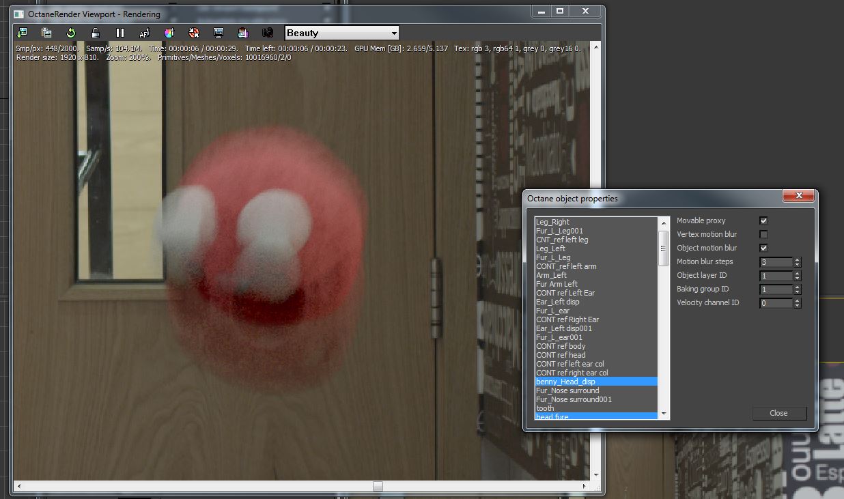This screenshot has width=844, height=499.
Task: Select CONT ref left ear col entry
Action: [x=596, y=364]
